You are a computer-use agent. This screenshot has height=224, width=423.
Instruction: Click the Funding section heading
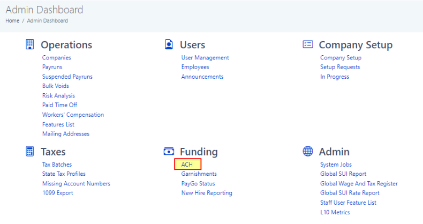coord(199,152)
